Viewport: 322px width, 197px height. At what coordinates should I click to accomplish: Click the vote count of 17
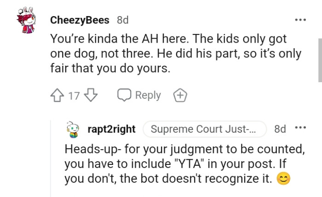pyautogui.click(x=74, y=96)
